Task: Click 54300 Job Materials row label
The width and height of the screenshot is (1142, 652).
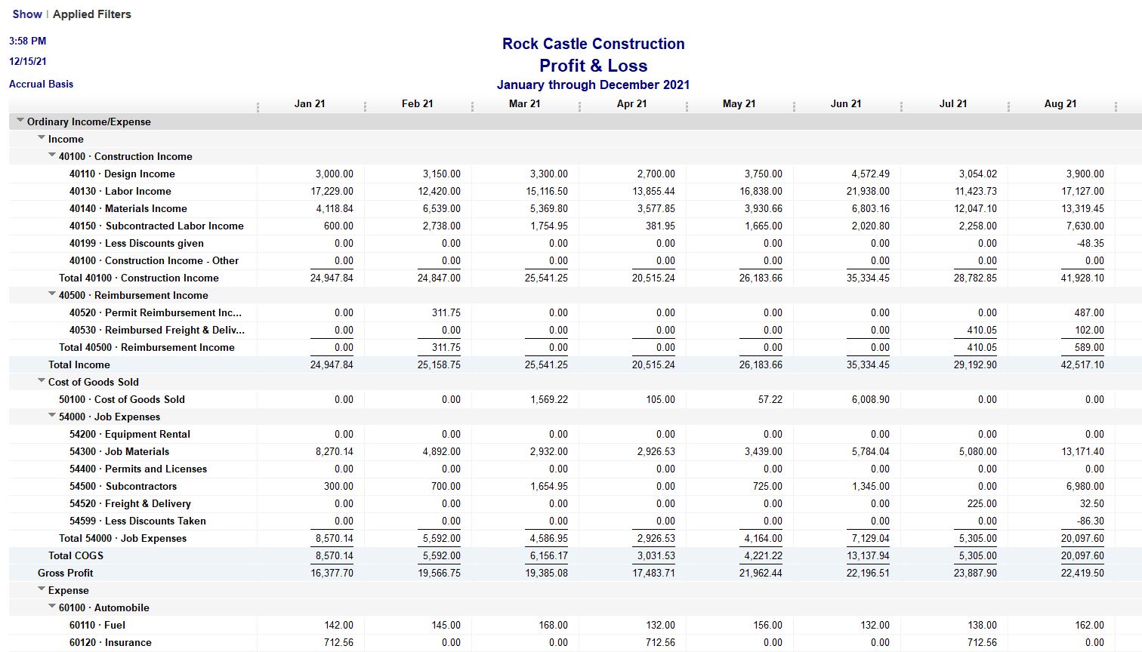Action: pyautogui.click(x=119, y=451)
